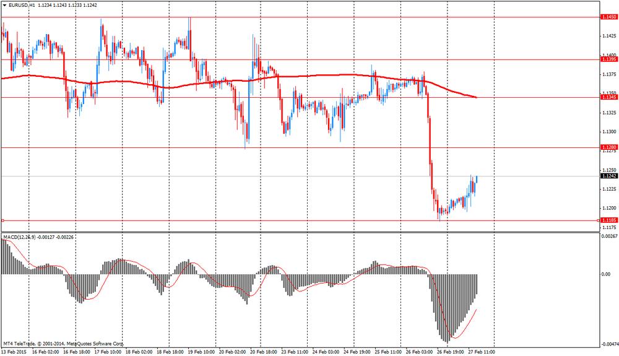
Task: Click the 16 Feb 02:00 time label
Action: pos(45,352)
